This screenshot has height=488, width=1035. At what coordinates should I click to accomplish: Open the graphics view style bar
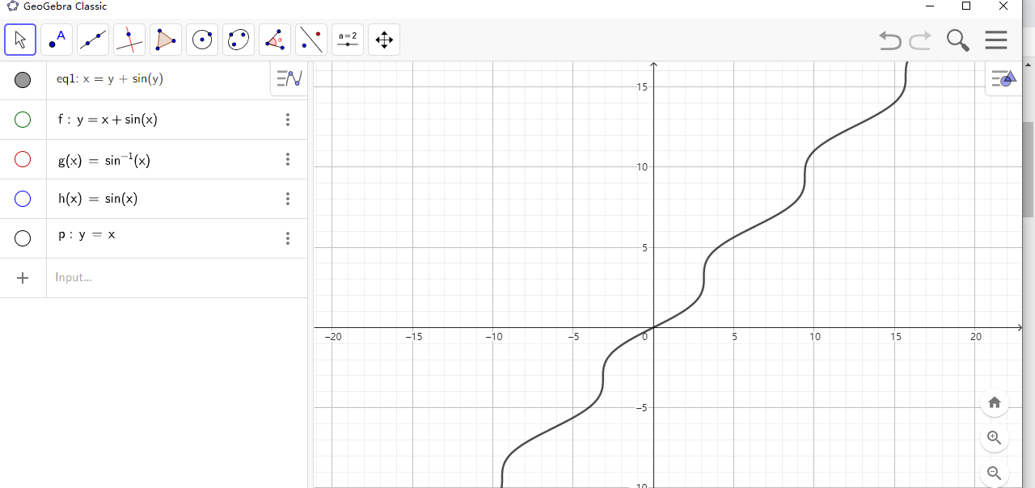(1003, 78)
